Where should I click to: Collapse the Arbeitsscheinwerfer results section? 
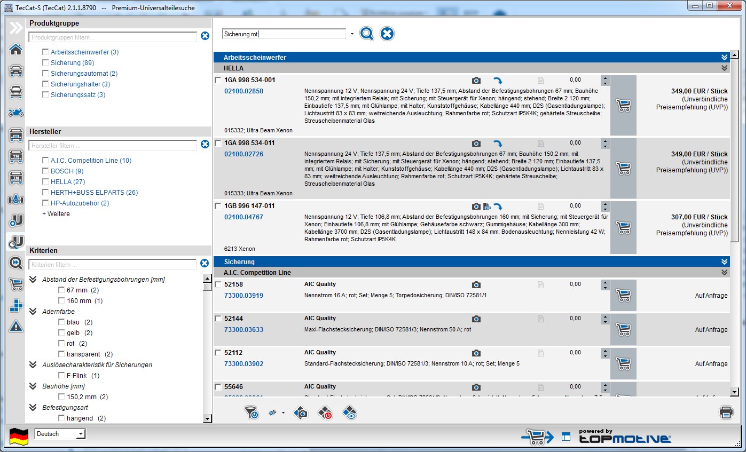[x=725, y=57]
